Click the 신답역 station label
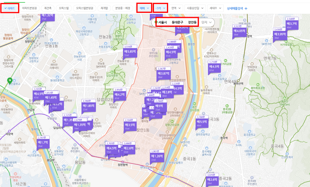The height and width of the screenshot is (187, 310). point(31,110)
